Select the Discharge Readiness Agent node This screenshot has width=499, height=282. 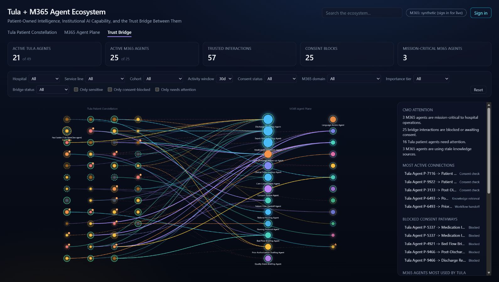(x=268, y=119)
